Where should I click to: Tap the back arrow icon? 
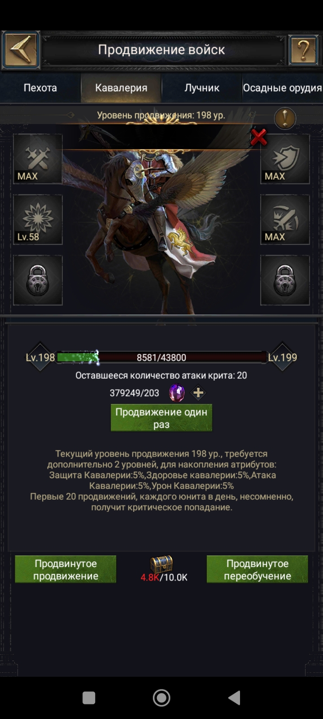click(x=21, y=50)
